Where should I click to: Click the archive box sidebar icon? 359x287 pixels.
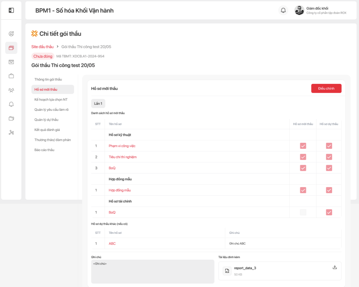(11, 62)
